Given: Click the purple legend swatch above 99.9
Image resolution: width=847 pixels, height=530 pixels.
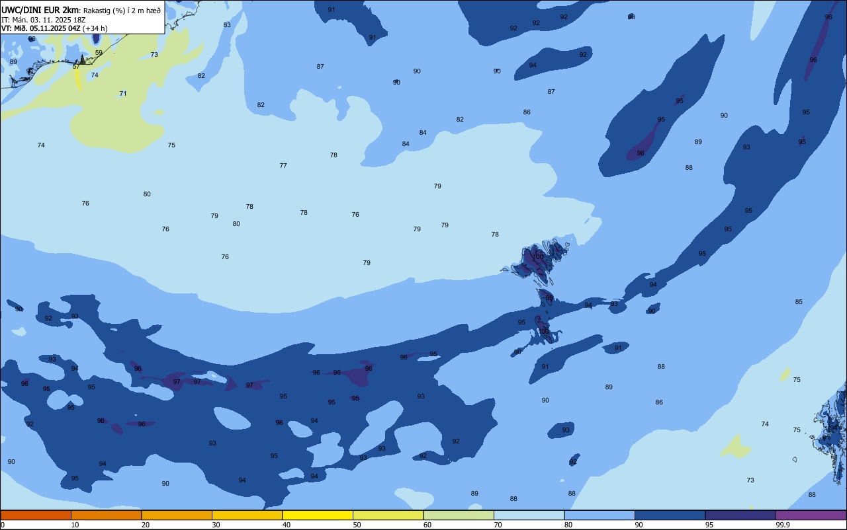Looking at the screenshot, I should click(x=811, y=515).
